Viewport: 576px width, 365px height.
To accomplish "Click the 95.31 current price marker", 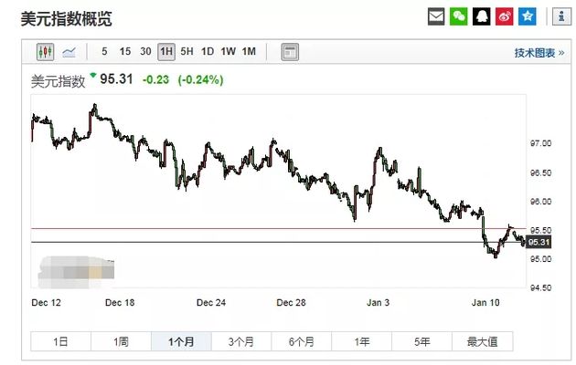I will pos(539,242).
